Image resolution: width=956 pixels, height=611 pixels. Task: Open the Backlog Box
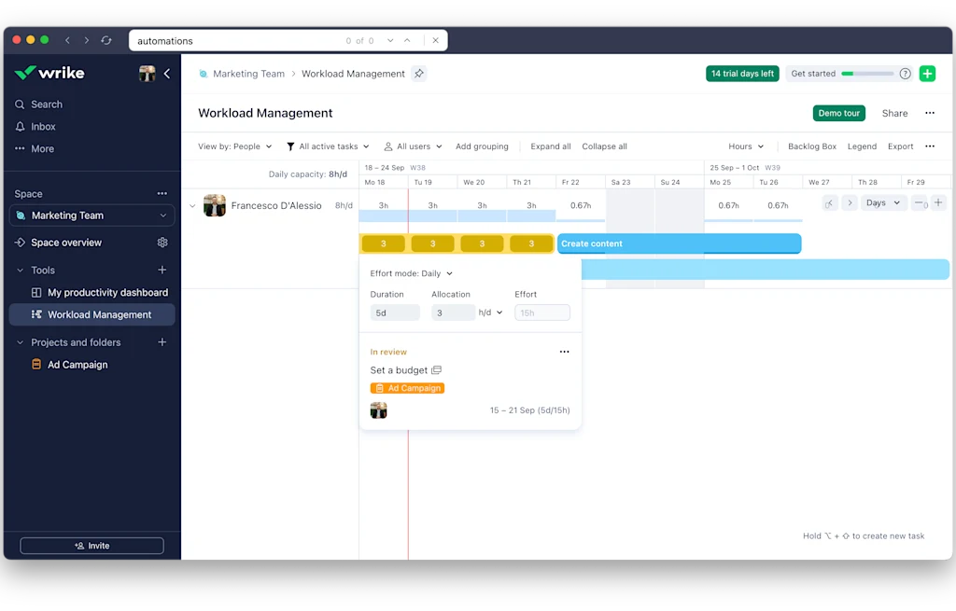[x=812, y=146]
